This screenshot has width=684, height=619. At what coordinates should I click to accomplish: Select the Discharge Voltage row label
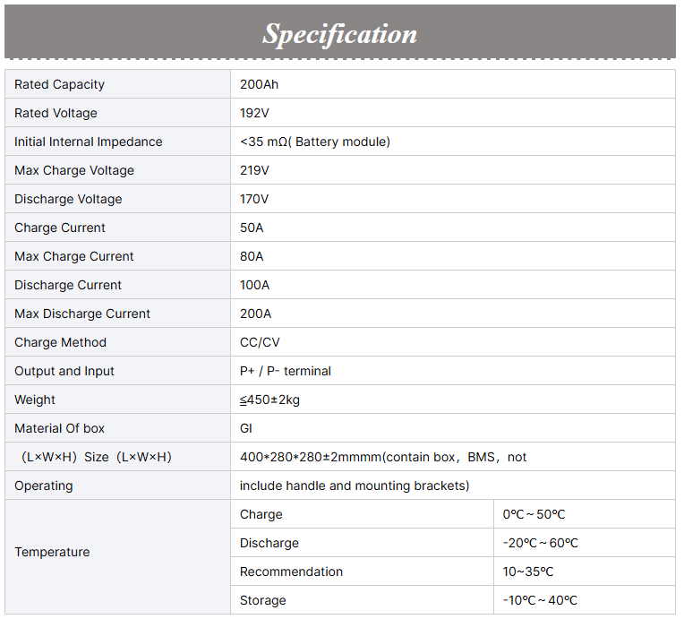68,199
